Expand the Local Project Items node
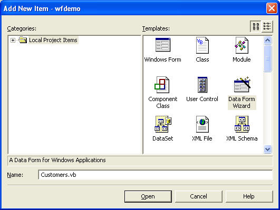This screenshot has height=210, width=280. [x=13, y=41]
